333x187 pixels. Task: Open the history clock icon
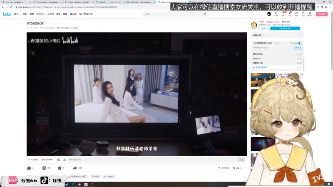303,14
